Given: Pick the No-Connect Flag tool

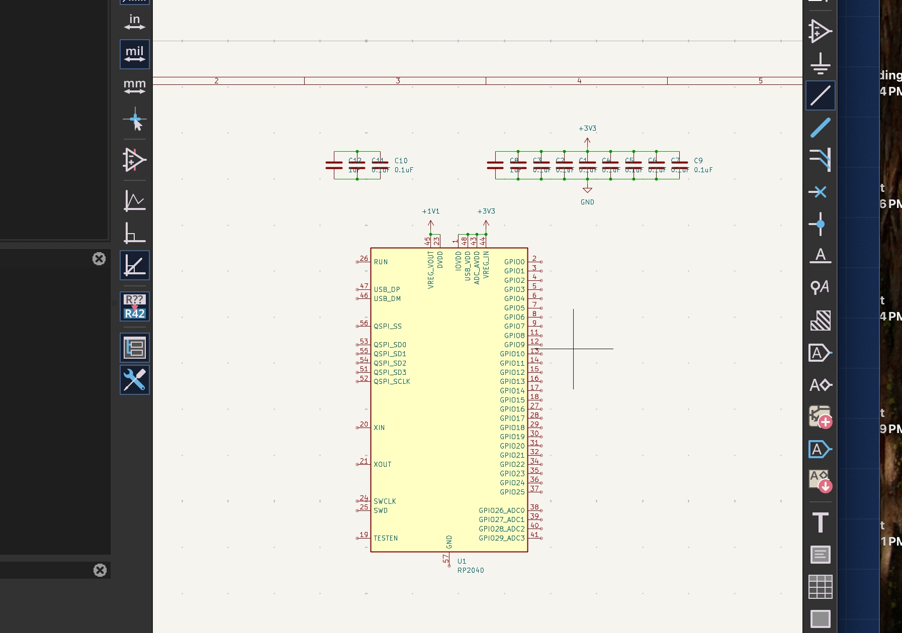Looking at the screenshot, I should coord(820,192).
